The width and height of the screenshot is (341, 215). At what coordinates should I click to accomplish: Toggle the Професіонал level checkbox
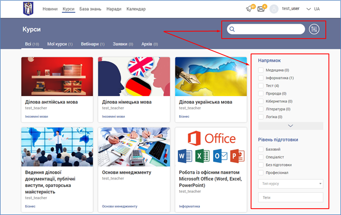[261, 173]
